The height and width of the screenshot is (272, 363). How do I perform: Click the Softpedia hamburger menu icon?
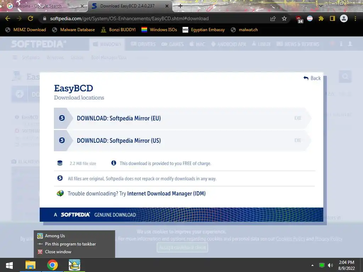15,57
